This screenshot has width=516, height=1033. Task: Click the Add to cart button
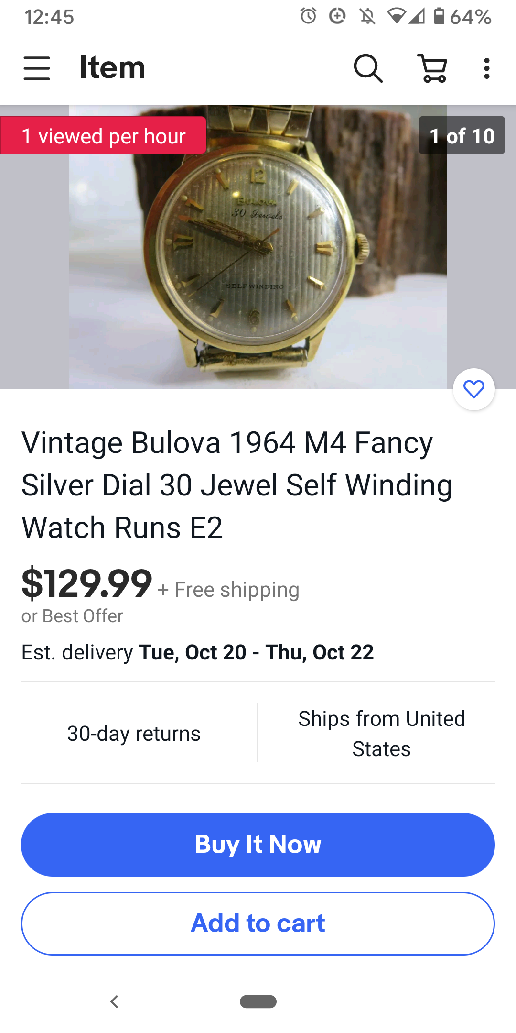[x=258, y=923]
